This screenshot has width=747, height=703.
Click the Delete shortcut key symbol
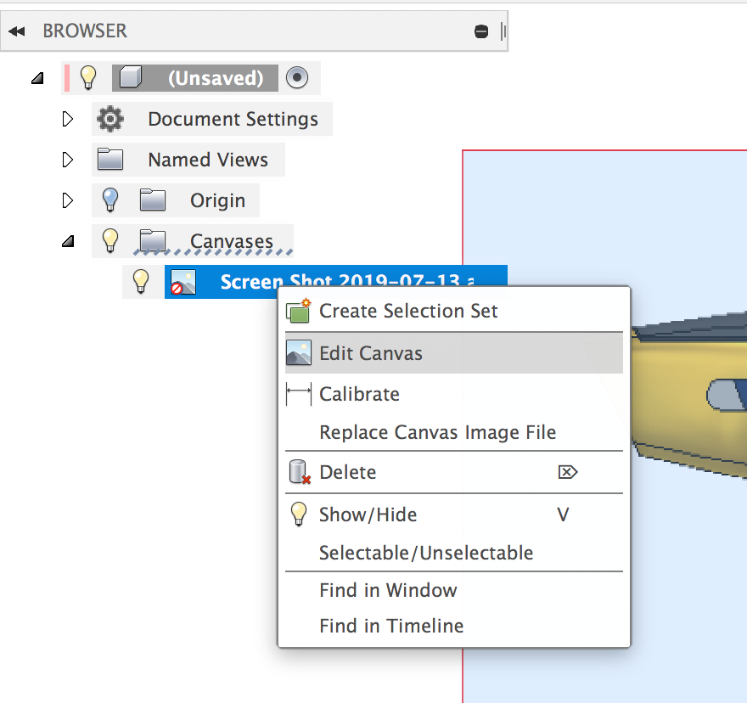(x=567, y=472)
